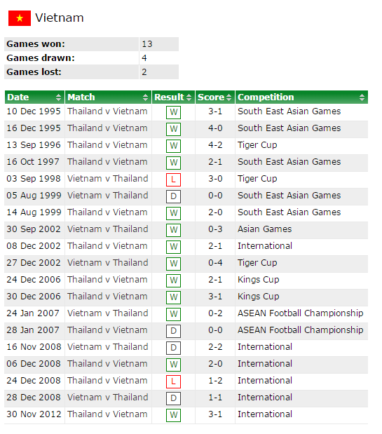
Task: Sort table by Score column arrows
Action: click(x=228, y=97)
